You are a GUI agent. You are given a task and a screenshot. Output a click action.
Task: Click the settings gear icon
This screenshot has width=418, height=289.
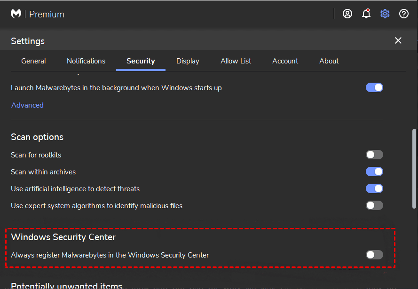385,14
